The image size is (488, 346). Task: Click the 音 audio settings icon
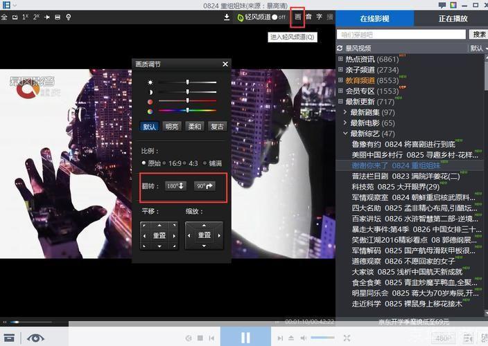click(308, 17)
